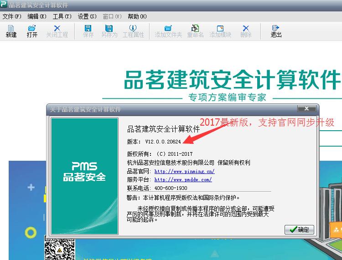This screenshot has height=260, width=342.
Task: Visit the http://www.pinming.cn/ link
Action: tap(184, 172)
